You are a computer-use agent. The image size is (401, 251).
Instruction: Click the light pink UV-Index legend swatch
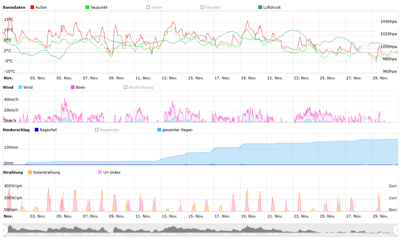[x=100, y=172]
